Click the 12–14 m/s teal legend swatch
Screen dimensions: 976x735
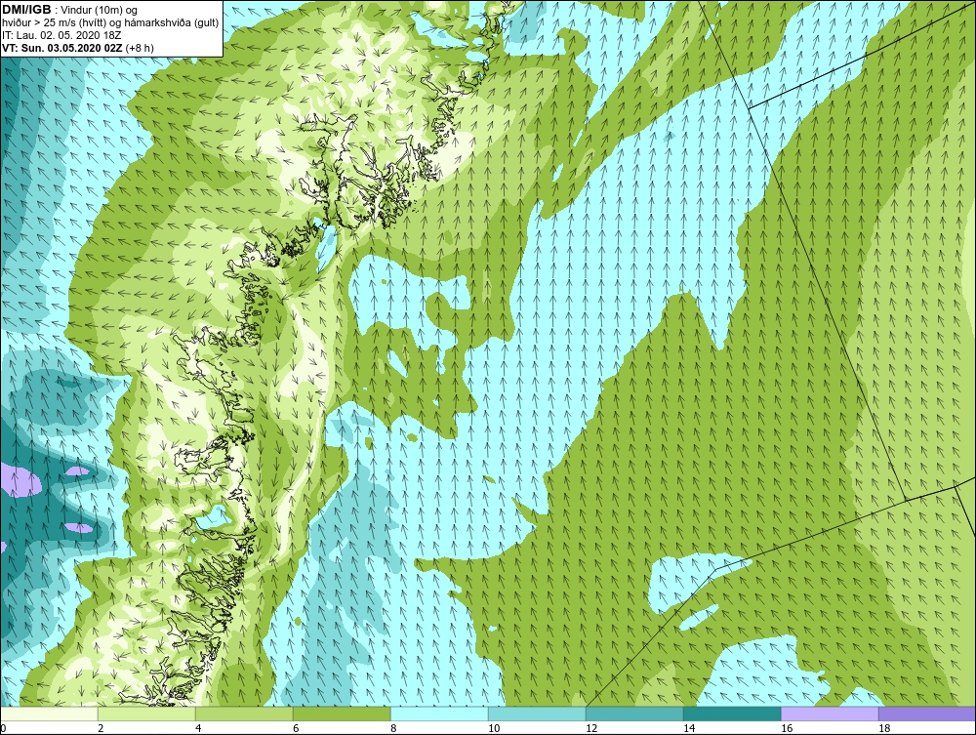coord(634,714)
